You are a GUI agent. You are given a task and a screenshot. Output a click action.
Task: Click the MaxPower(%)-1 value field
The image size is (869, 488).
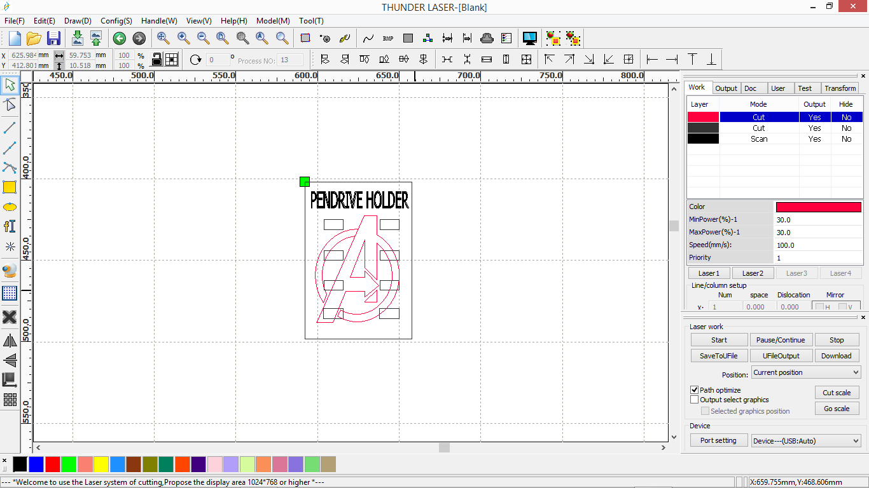(818, 232)
